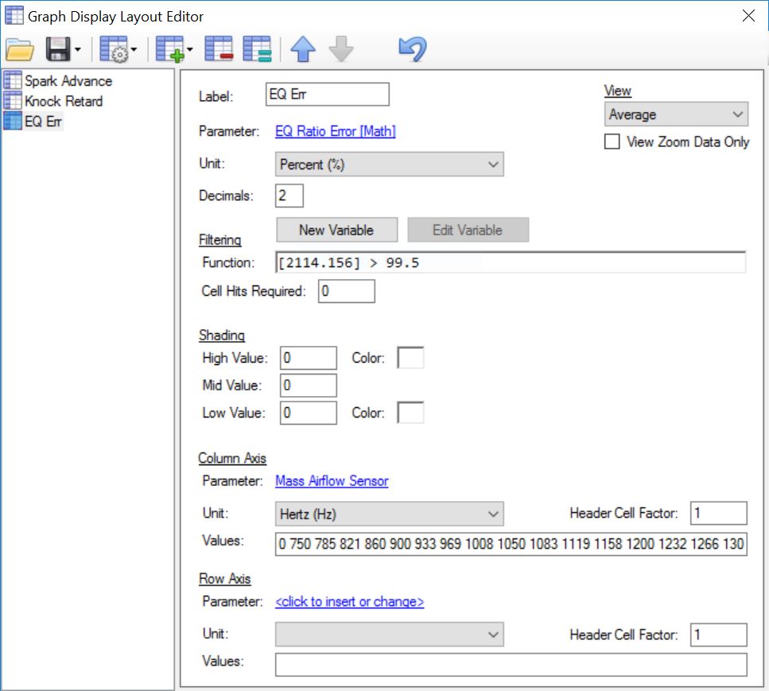Close the Graph Display Layout Editor window

[x=748, y=16]
